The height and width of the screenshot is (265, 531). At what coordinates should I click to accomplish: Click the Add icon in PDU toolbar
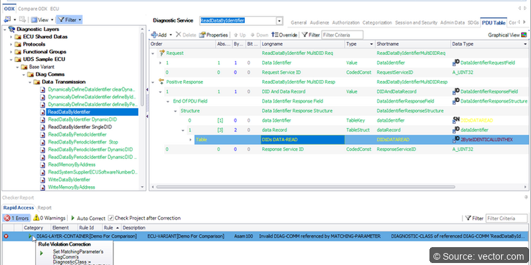pos(154,34)
